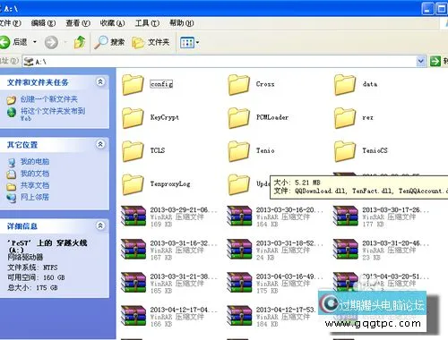Open 共享文档 link
Screen dimensions: 448x340
click(35, 185)
